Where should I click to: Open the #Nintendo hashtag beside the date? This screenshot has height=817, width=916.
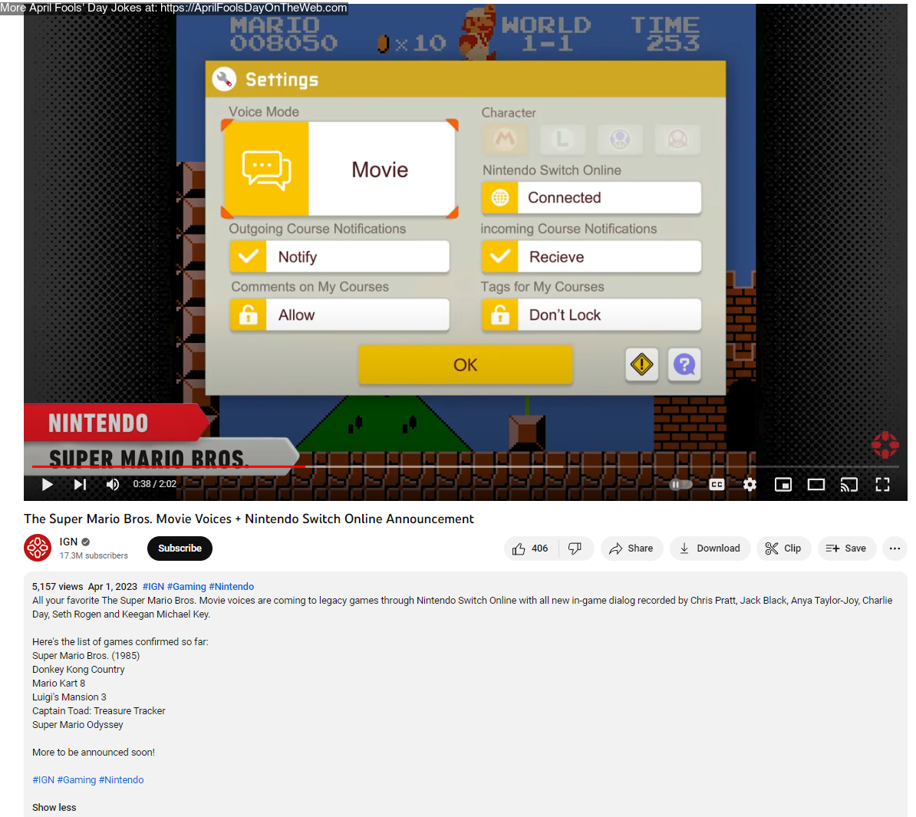(232, 586)
